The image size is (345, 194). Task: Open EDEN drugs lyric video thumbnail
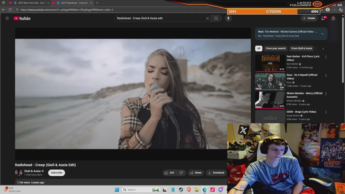270,116
